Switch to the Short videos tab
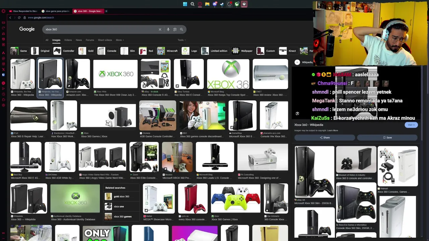Screen dimensions: 429x241 click(x=105, y=40)
